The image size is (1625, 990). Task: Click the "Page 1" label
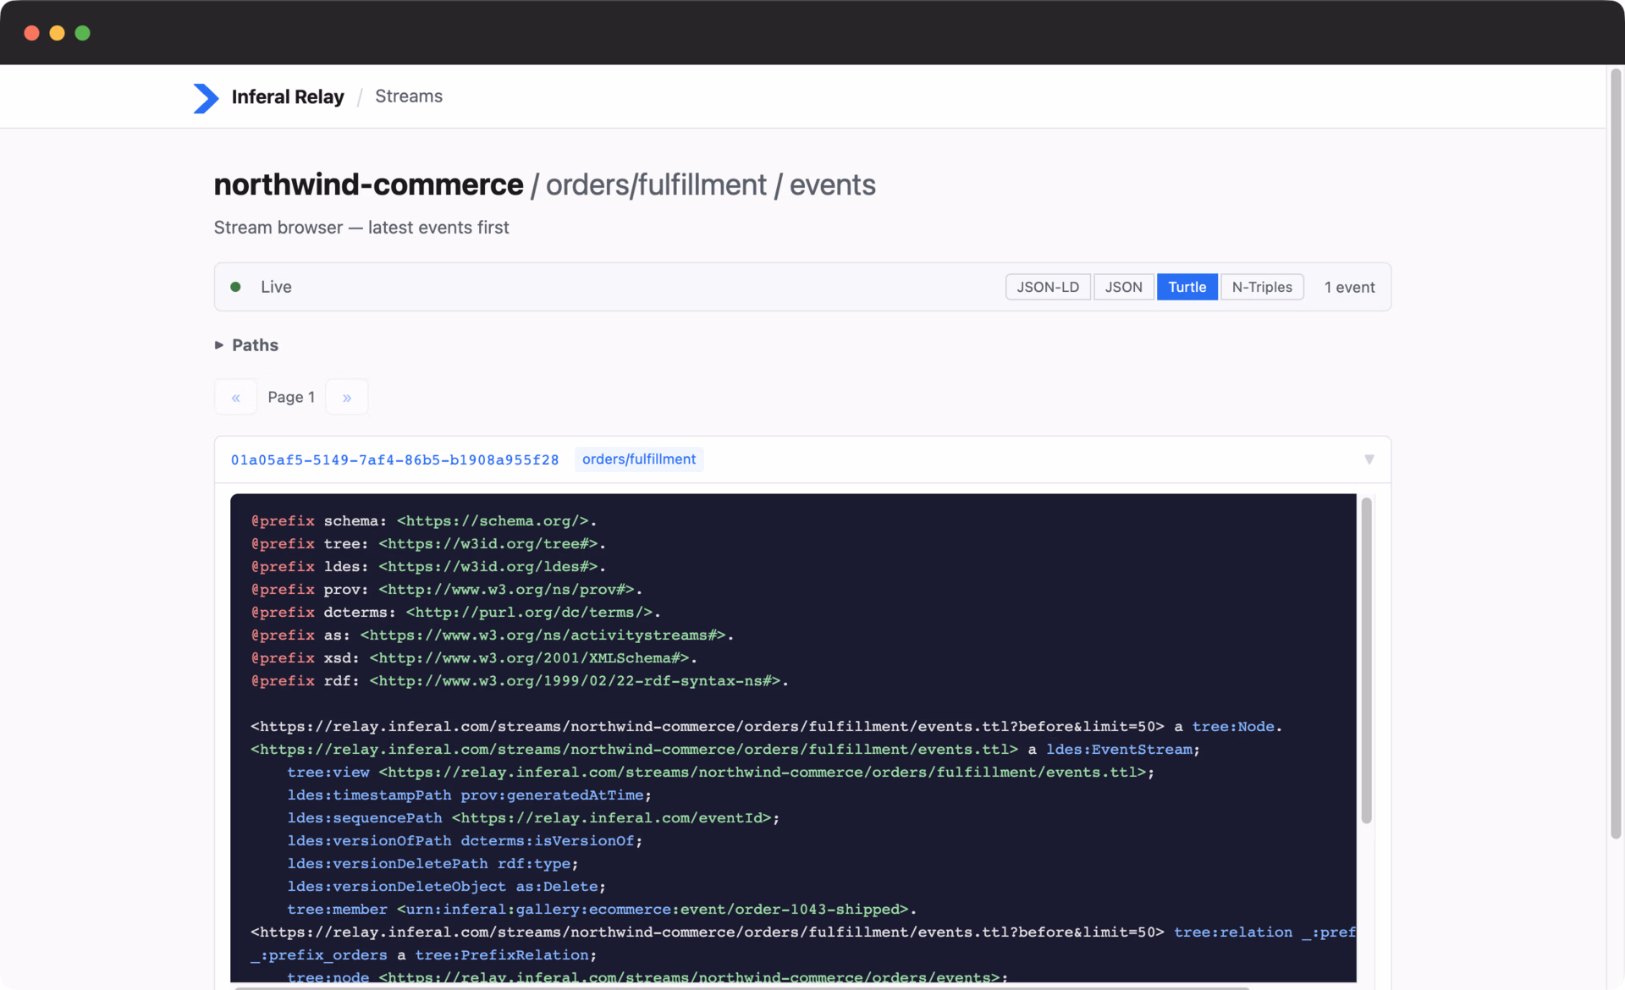coord(291,397)
